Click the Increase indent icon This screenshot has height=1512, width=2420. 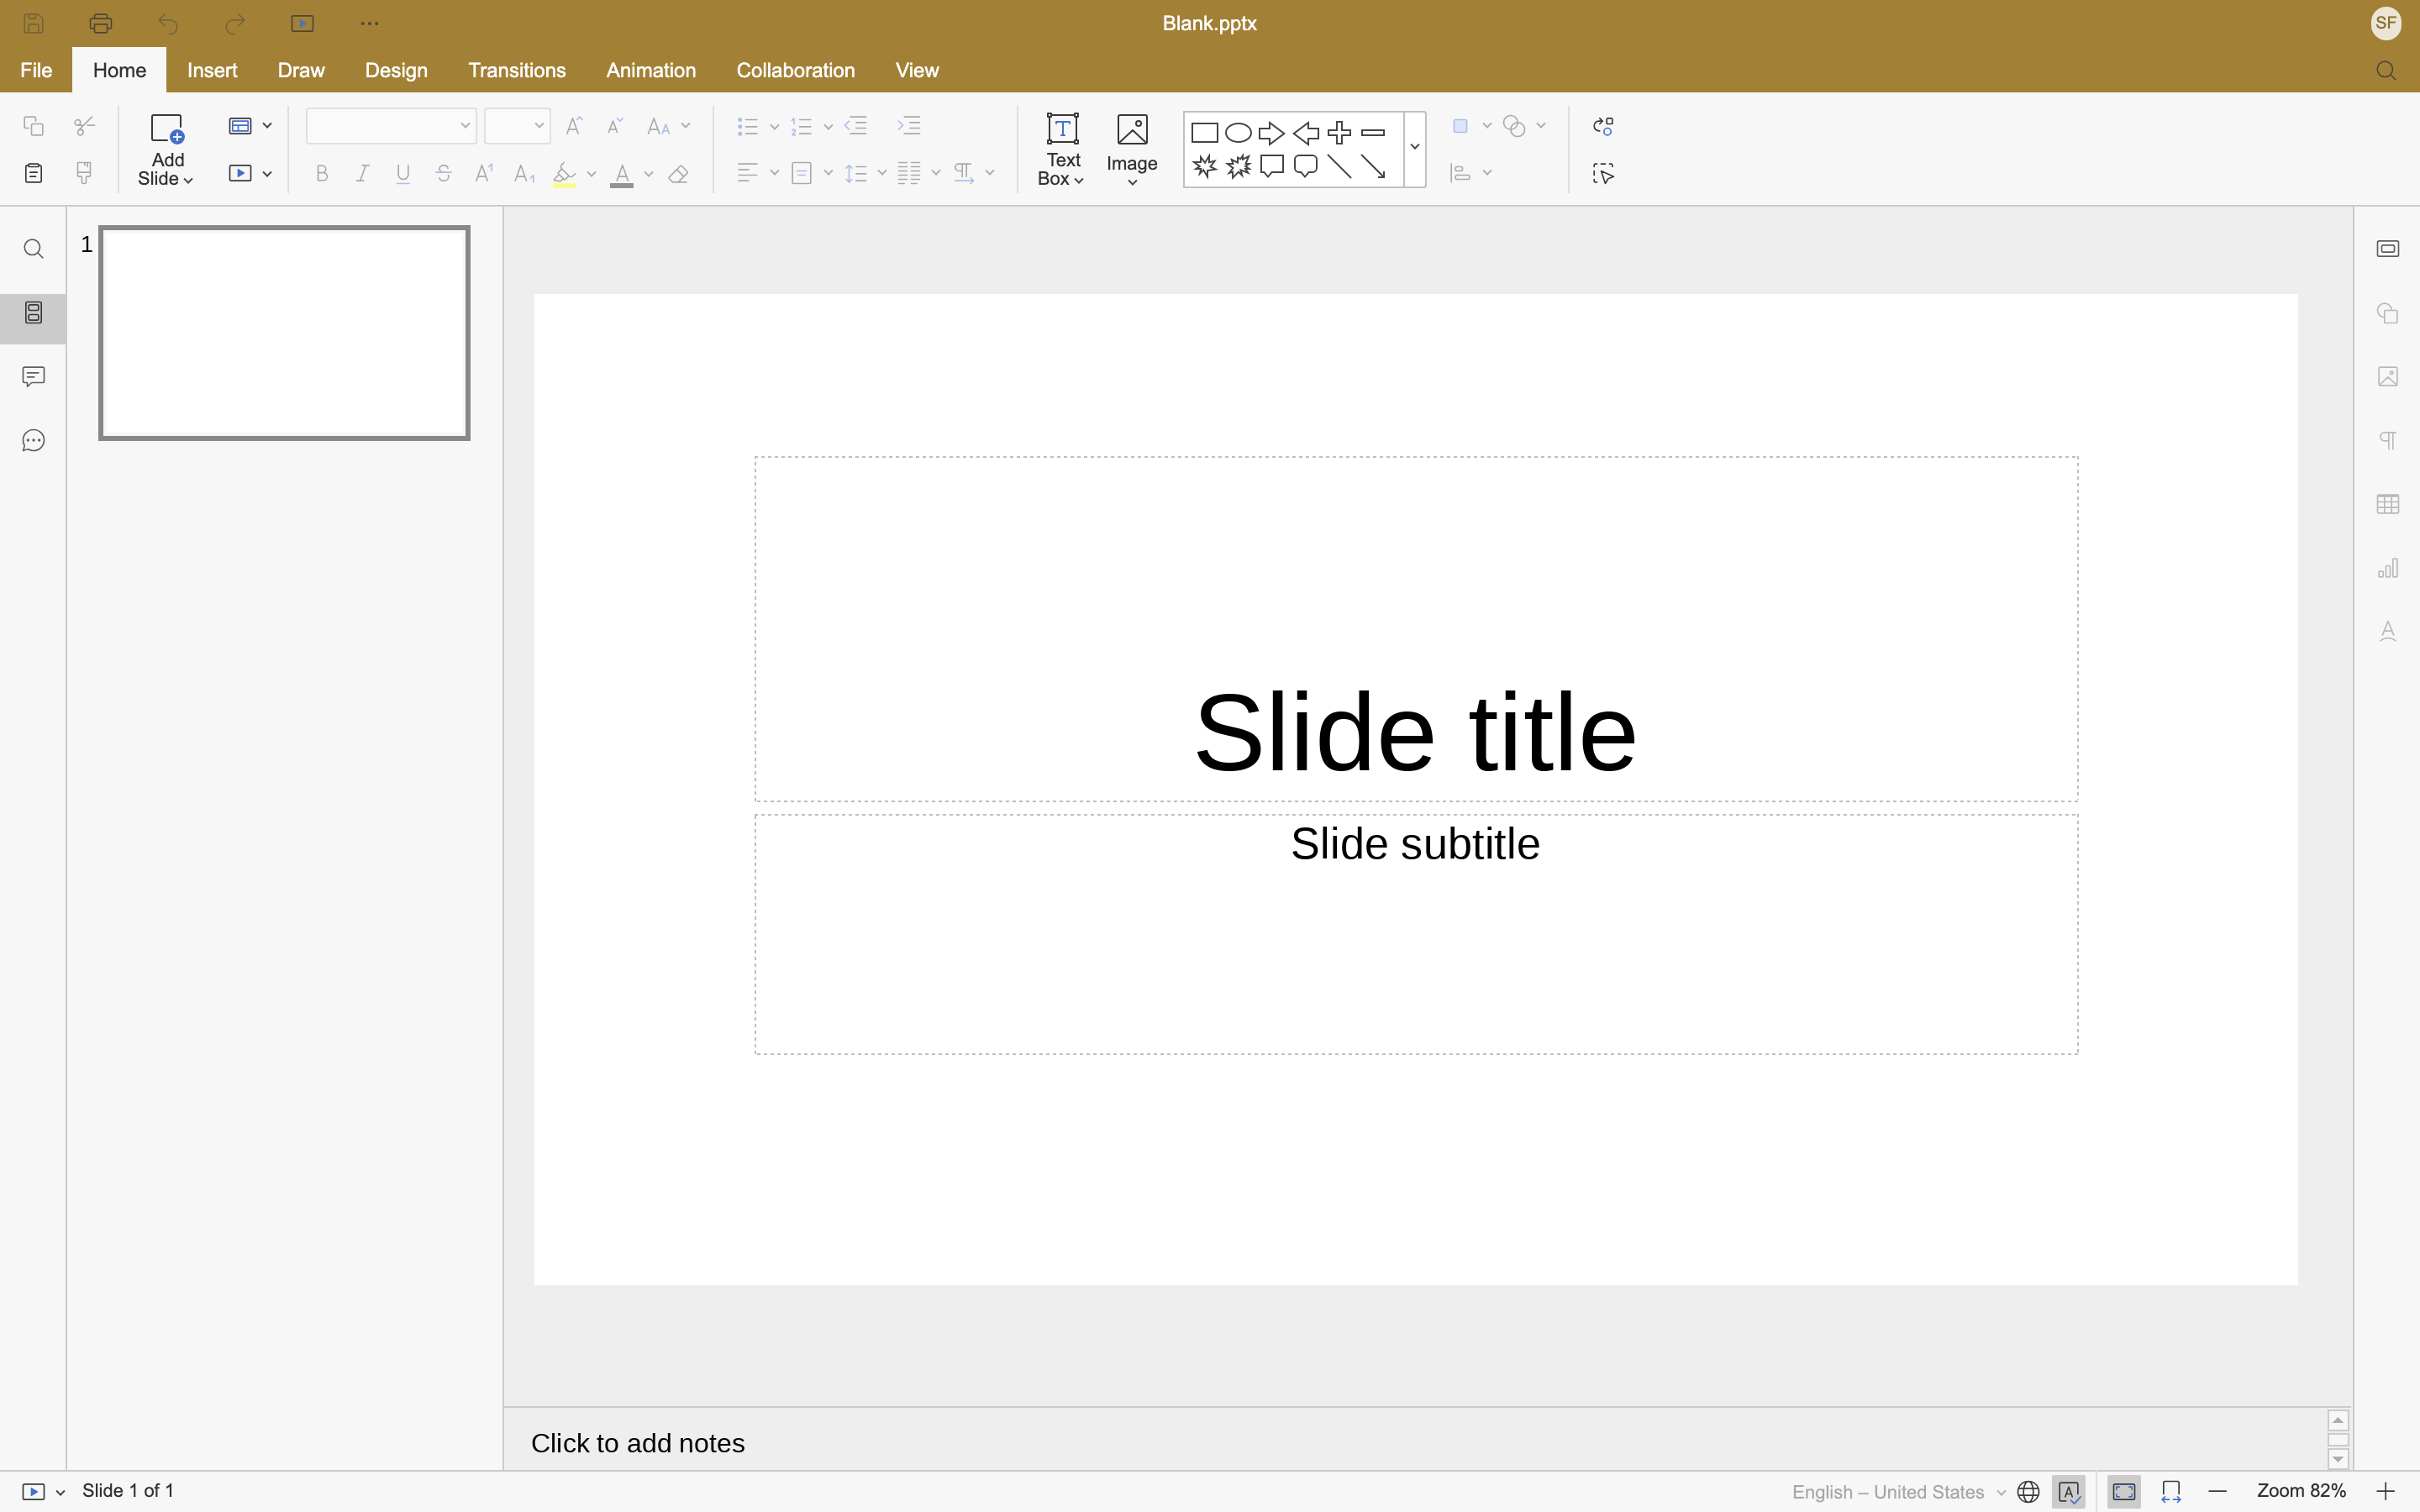(x=909, y=126)
